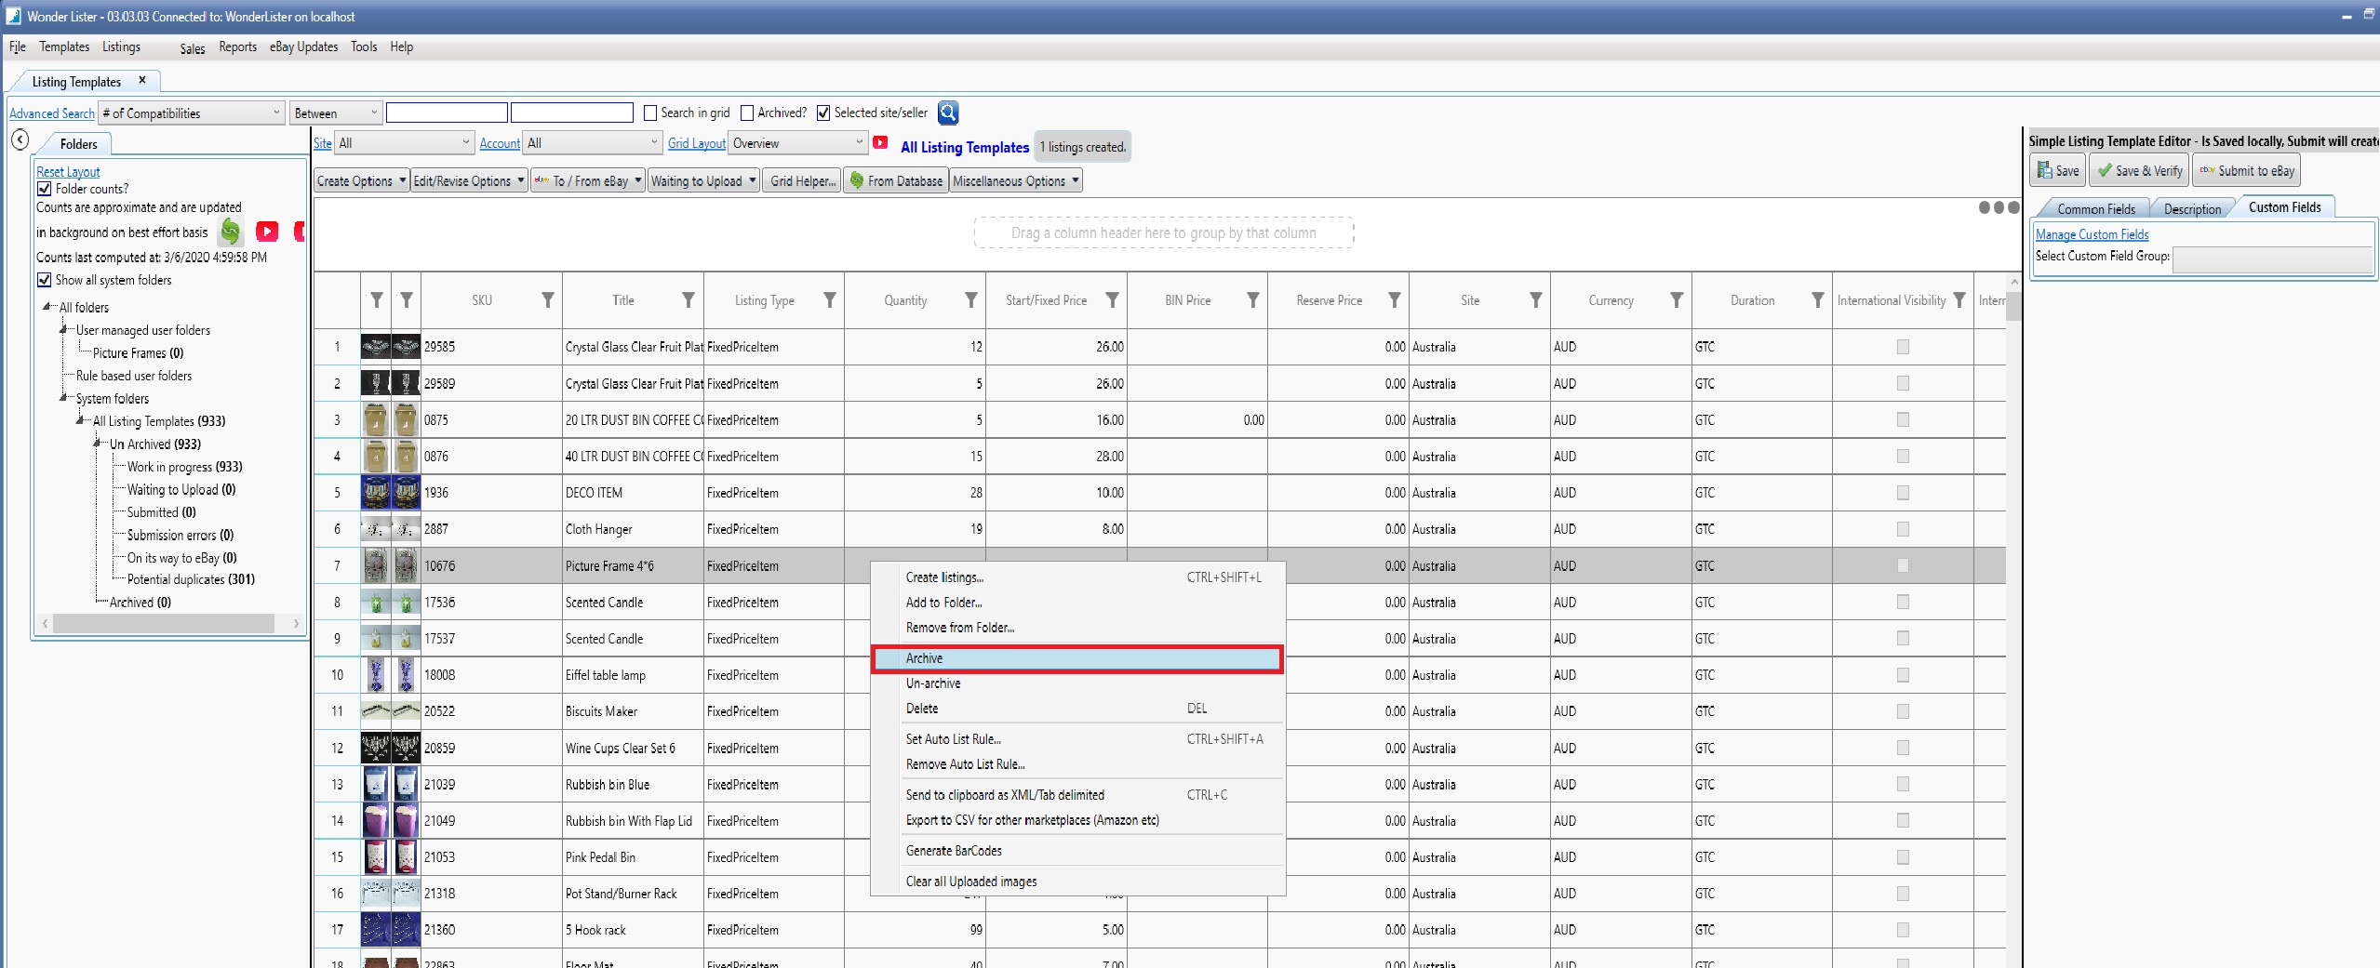Image resolution: width=2380 pixels, height=968 pixels.
Task: Click the Reset Layout link
Action: [68, 172]
